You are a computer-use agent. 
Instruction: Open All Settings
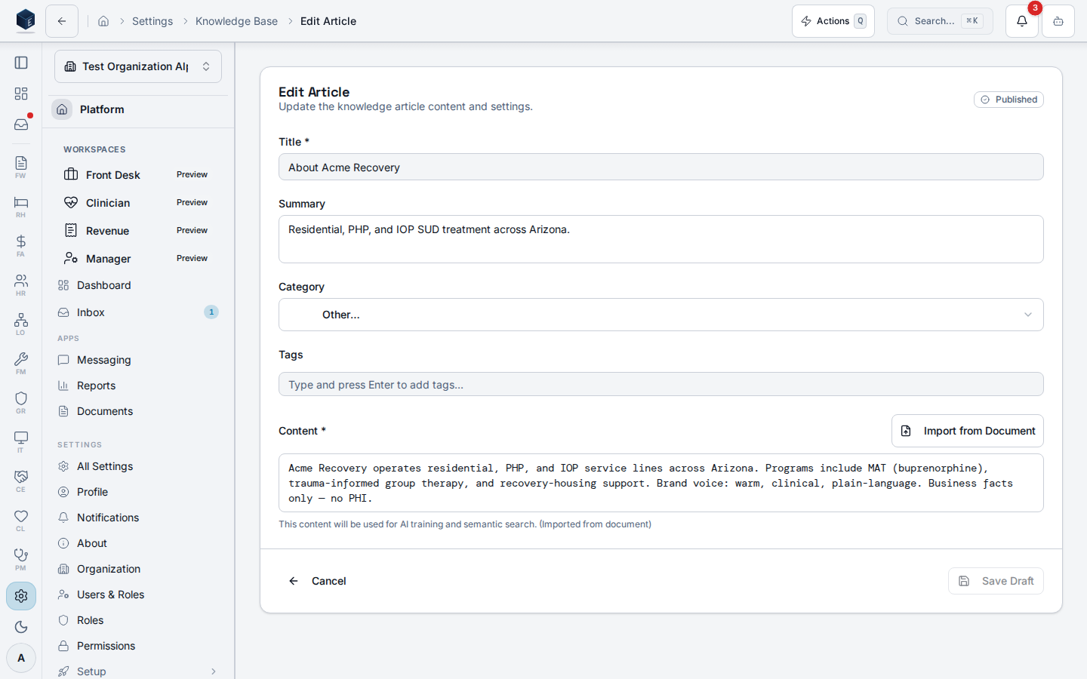click(138, 466)
